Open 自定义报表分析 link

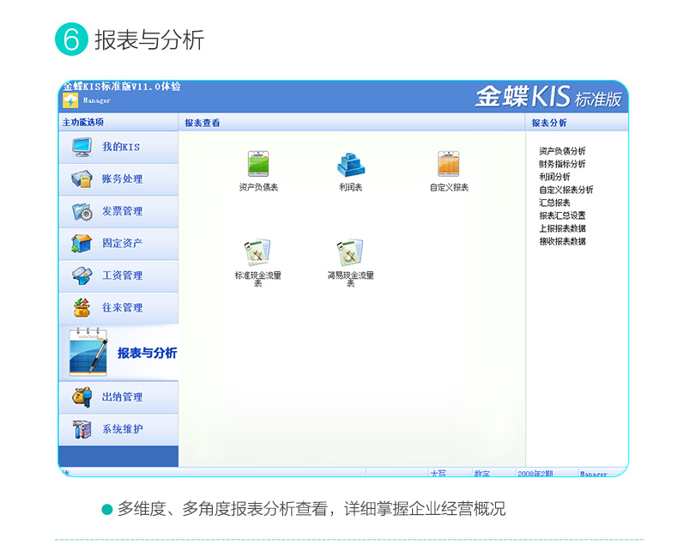566,190
